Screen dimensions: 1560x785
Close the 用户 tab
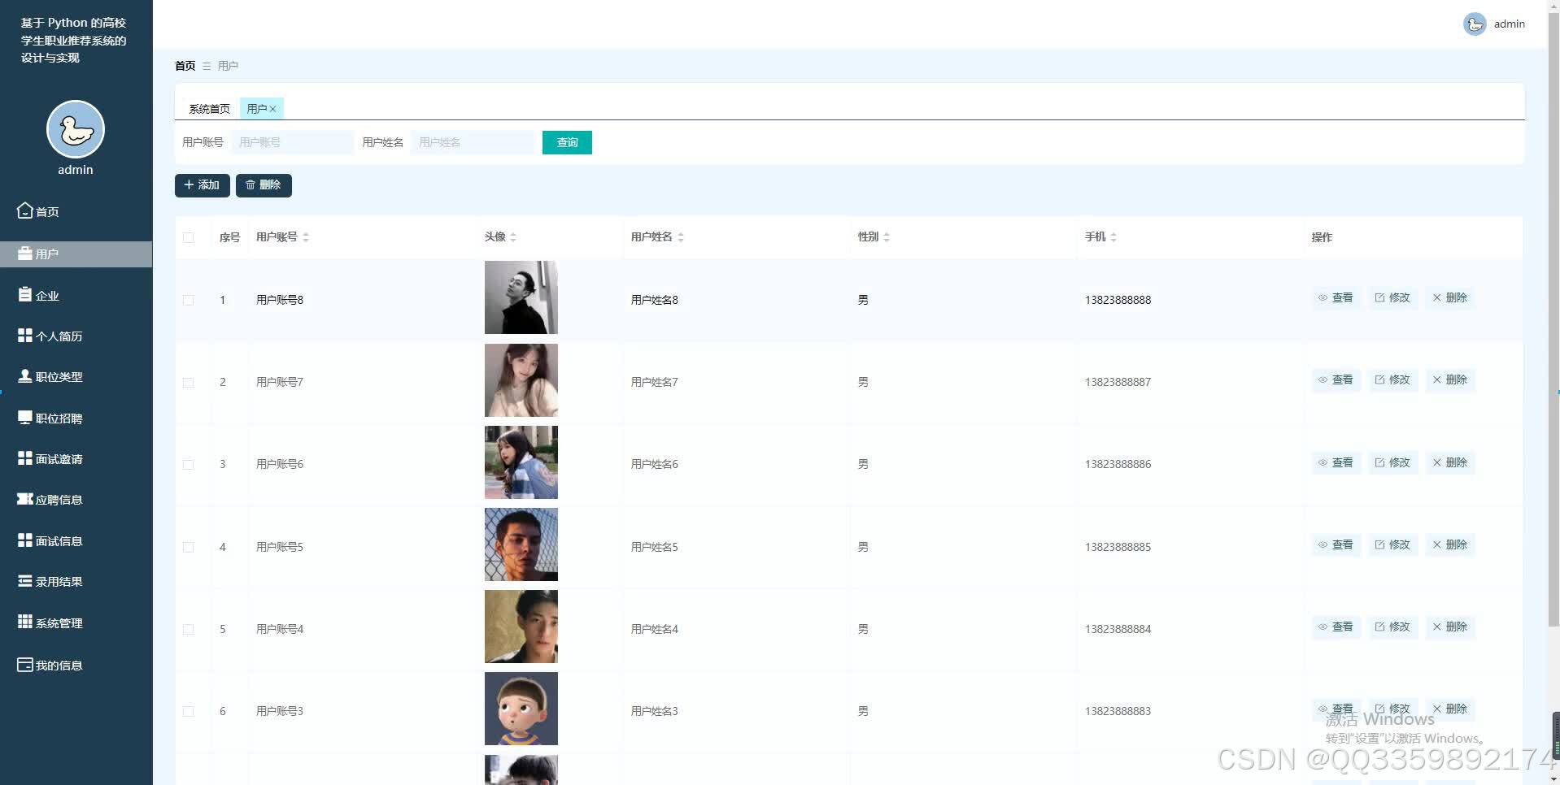(274, 108)
